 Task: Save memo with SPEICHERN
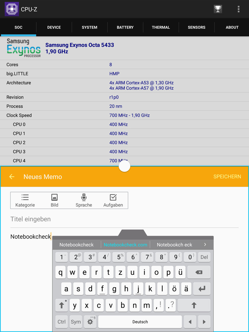(227, 177)
